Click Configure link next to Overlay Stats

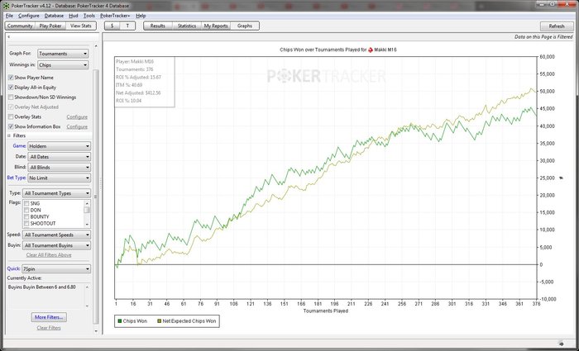pyautogui.click(x=77, y=117)
